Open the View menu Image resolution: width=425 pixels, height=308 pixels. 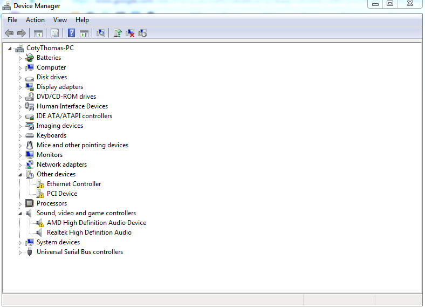click(x=60, y=20)
